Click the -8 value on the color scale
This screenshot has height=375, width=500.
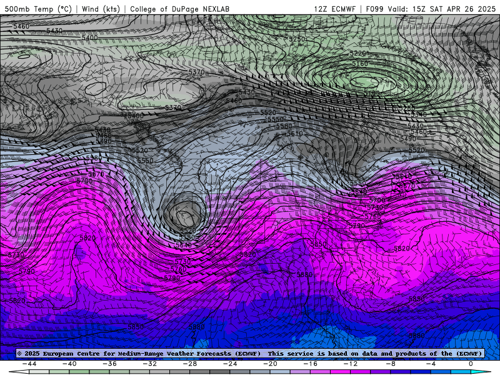click(x=391, y=364)
